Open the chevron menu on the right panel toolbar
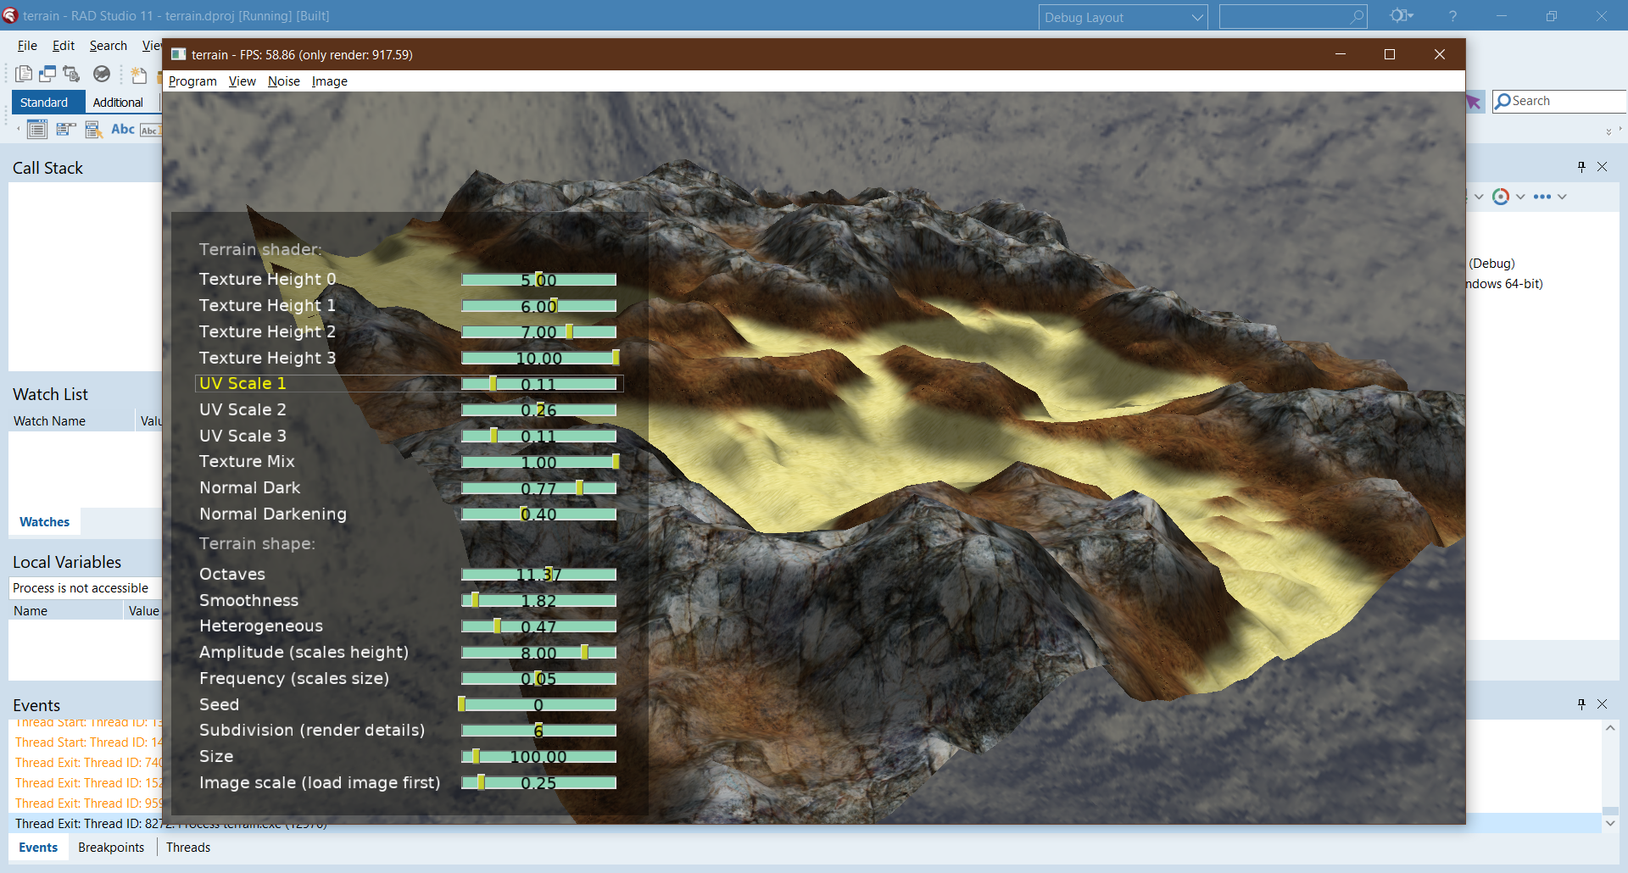1628x873 pixels. [x=1562, y=196]
